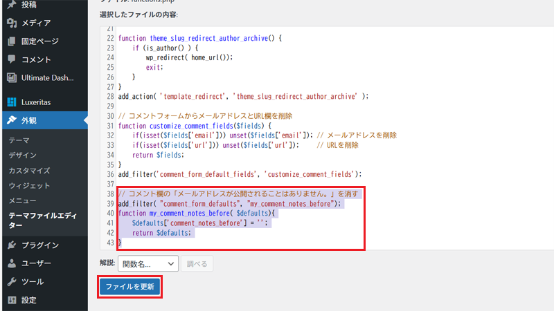Open the テーマ submenu item

coord(19,140)
